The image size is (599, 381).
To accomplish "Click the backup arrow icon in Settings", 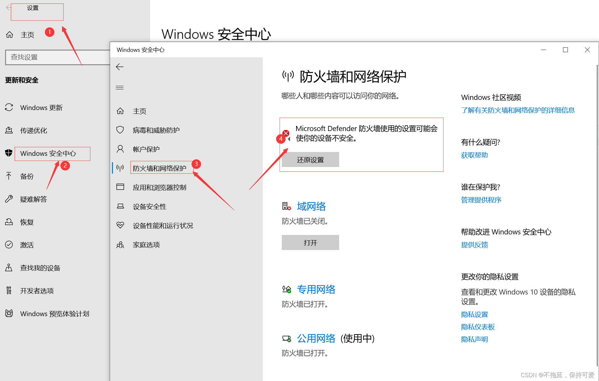I will point(9,176).
